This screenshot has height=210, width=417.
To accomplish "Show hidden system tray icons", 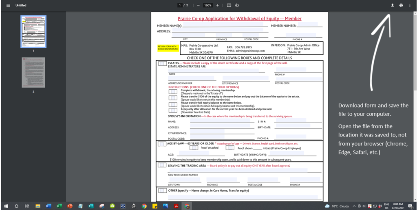I will point(354,206).
